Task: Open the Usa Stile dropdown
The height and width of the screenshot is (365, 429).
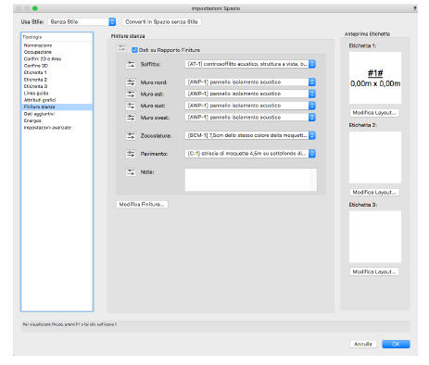Action: click(82, 21)
